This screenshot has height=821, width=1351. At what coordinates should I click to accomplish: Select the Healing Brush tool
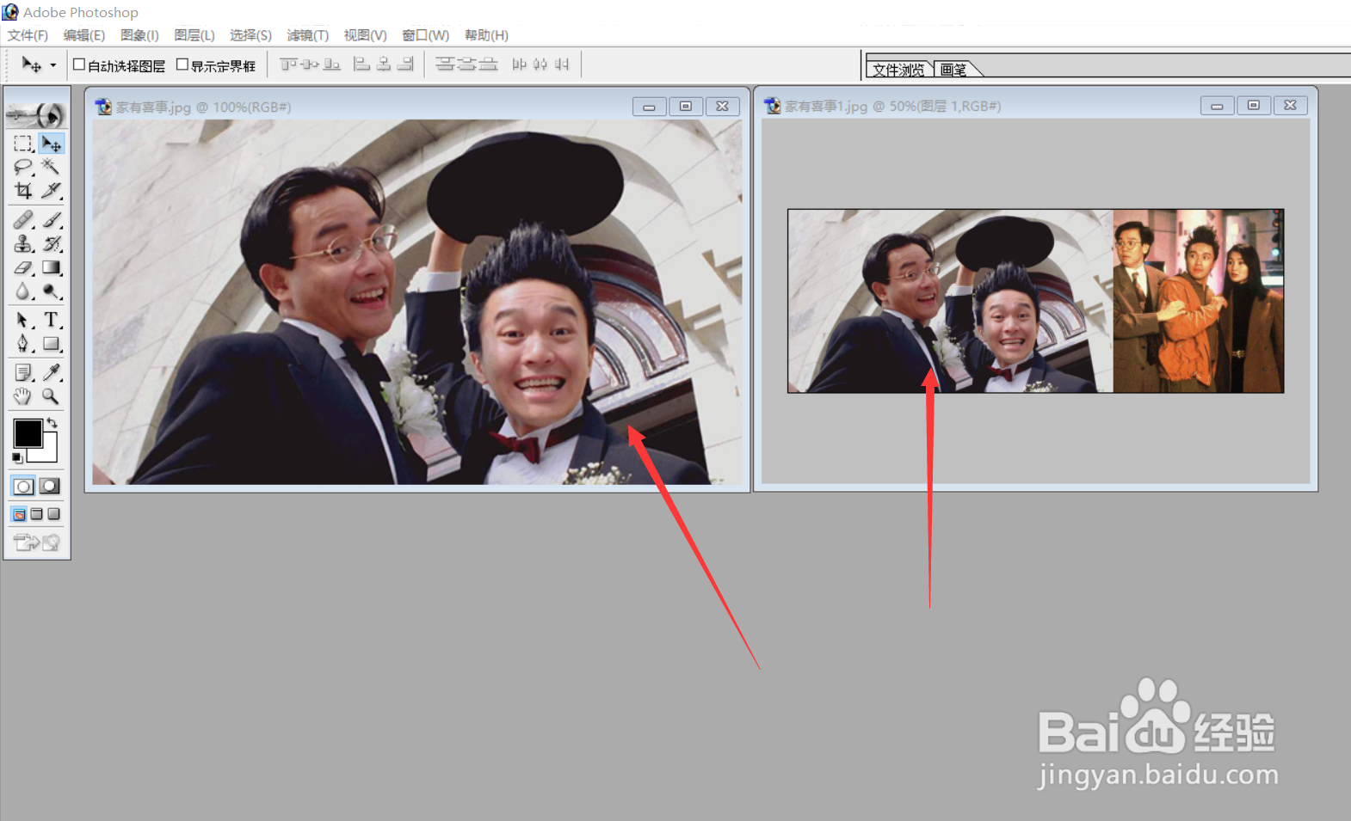[23, 220]
